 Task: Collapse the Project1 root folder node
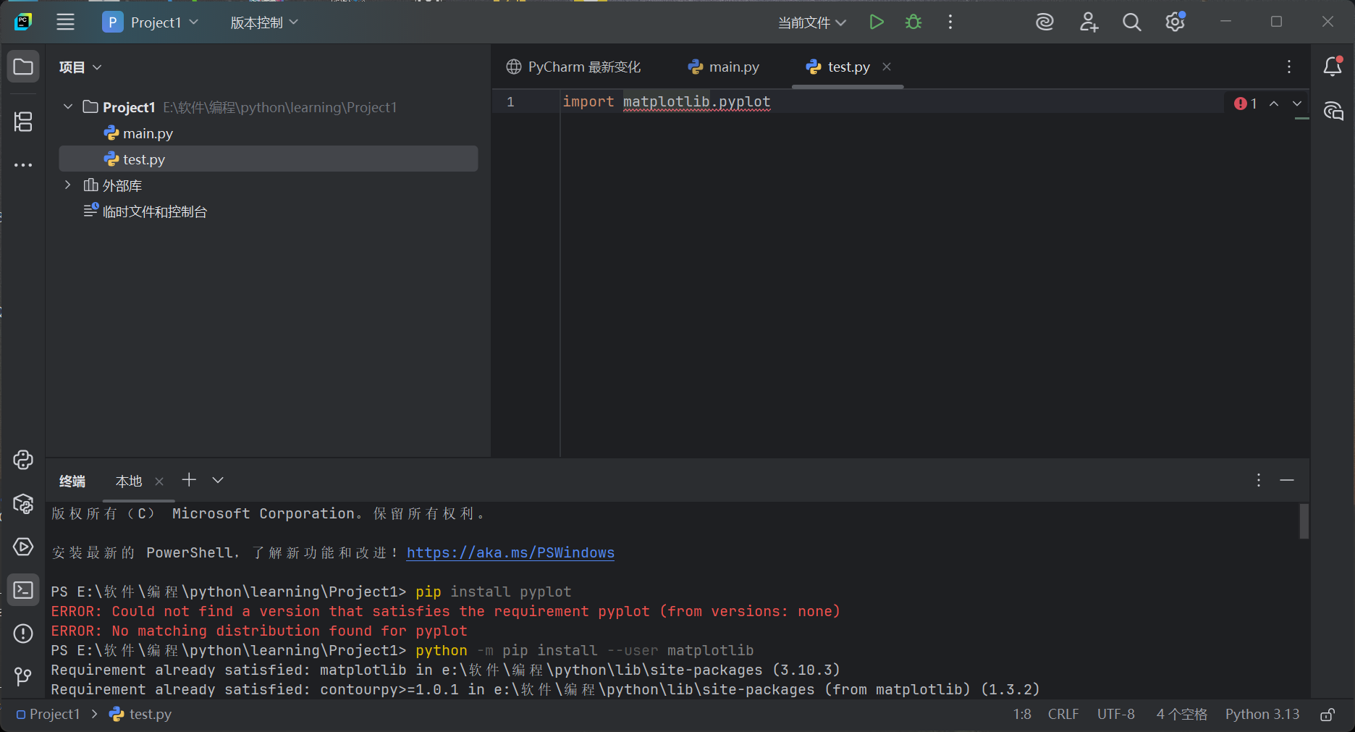pyautogui.click(x=68, y=106)
